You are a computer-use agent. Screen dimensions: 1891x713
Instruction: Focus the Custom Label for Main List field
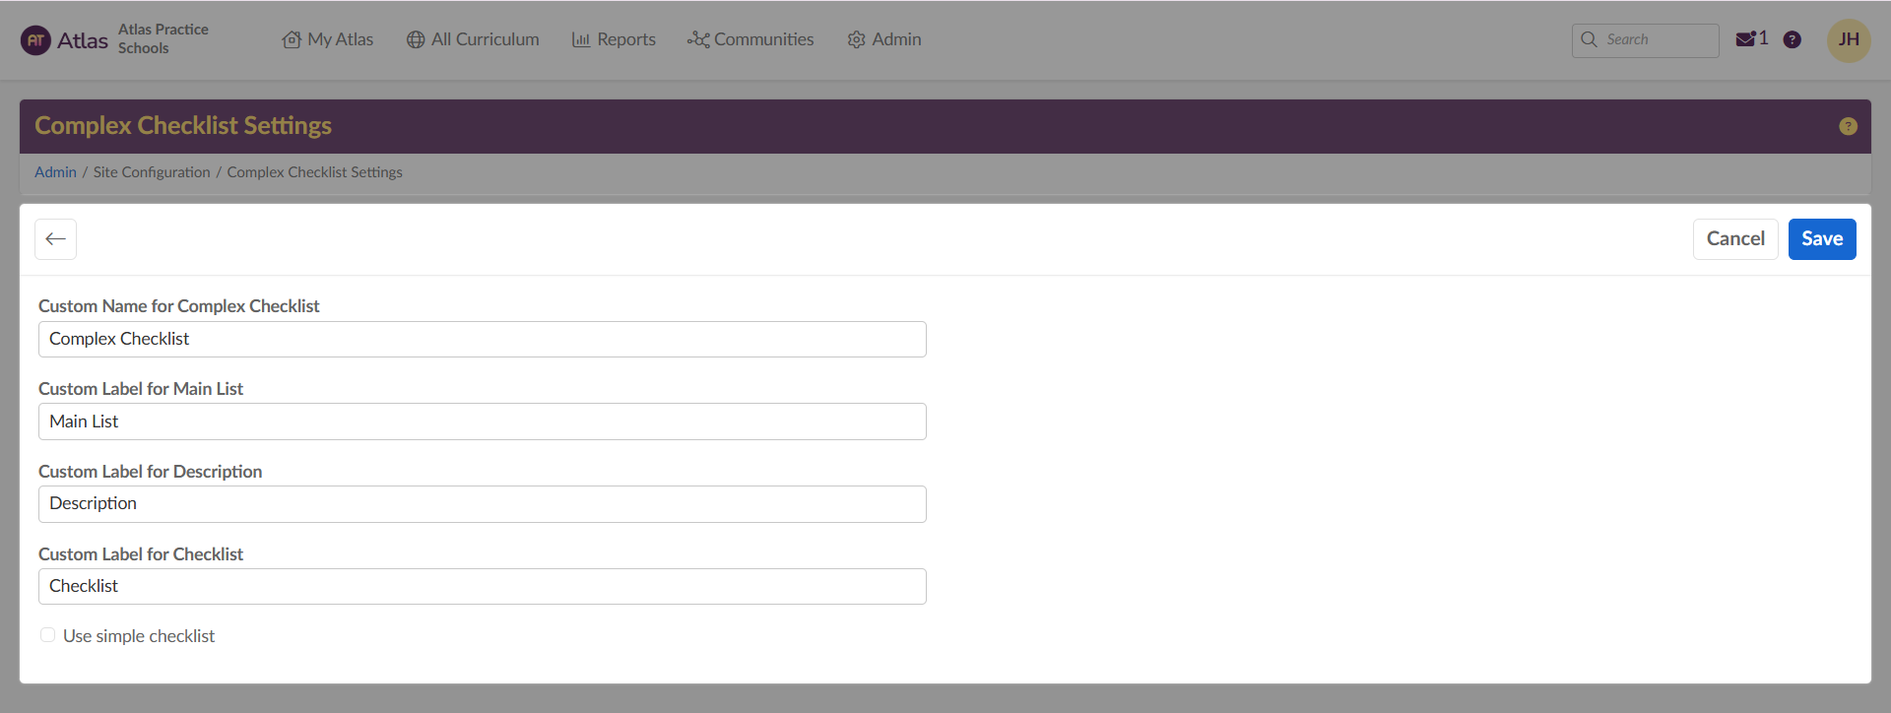point(483,421)
